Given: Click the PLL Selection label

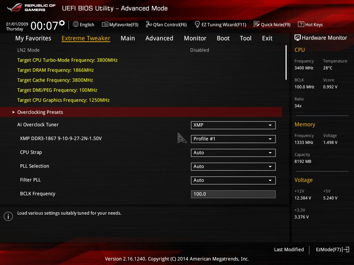Looking at the screenshot, I should [35, 166].
